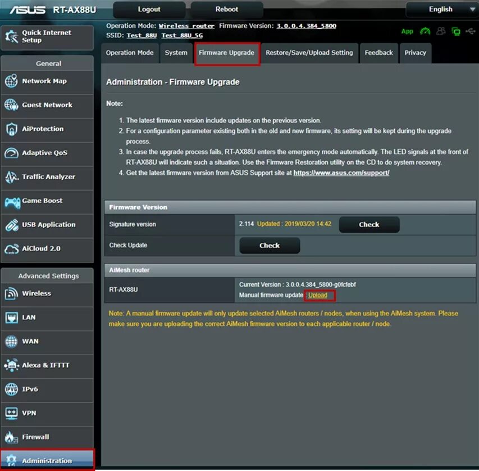
Task: Click the 'RT-AX88U' AiMesh router row label
Action: [x=124, y=289]
